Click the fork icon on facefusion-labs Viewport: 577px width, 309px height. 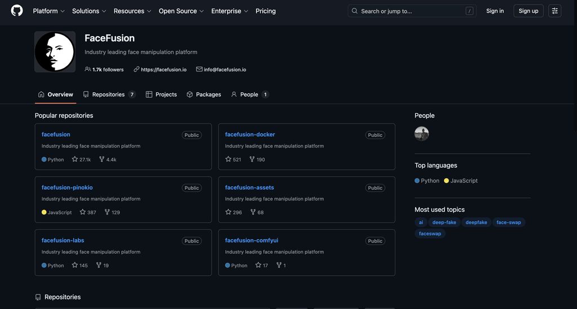point(99,265)
